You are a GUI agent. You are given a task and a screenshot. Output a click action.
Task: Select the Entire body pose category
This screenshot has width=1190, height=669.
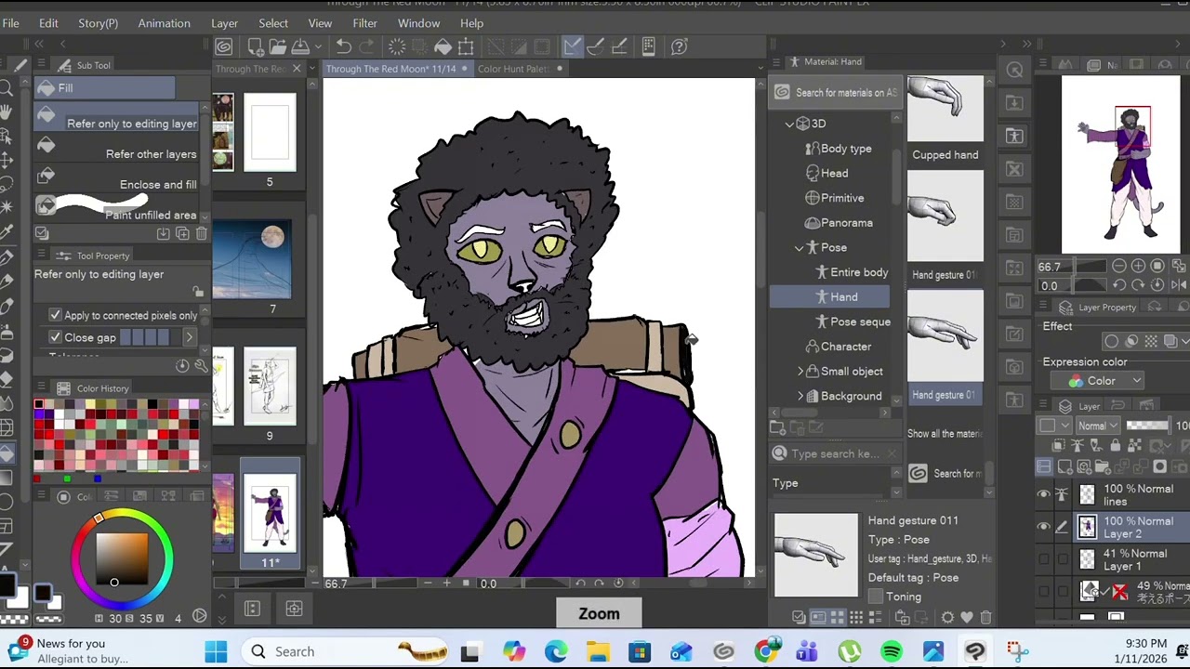point(853,272)
